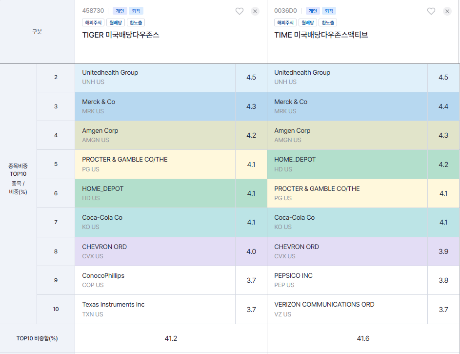Favorite TIGER 미국배당다우존스 with heart icon

(240, 11)
